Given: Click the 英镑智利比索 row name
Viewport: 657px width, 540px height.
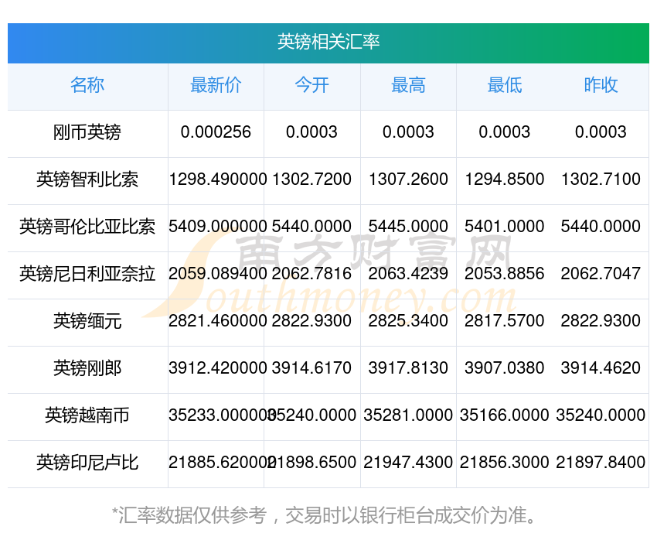Looking at the screenshot, I should click(x=87, y=179).
